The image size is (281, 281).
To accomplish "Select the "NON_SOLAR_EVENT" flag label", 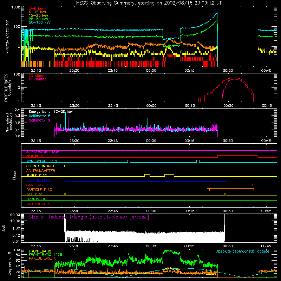I will (x=43, y=161).
